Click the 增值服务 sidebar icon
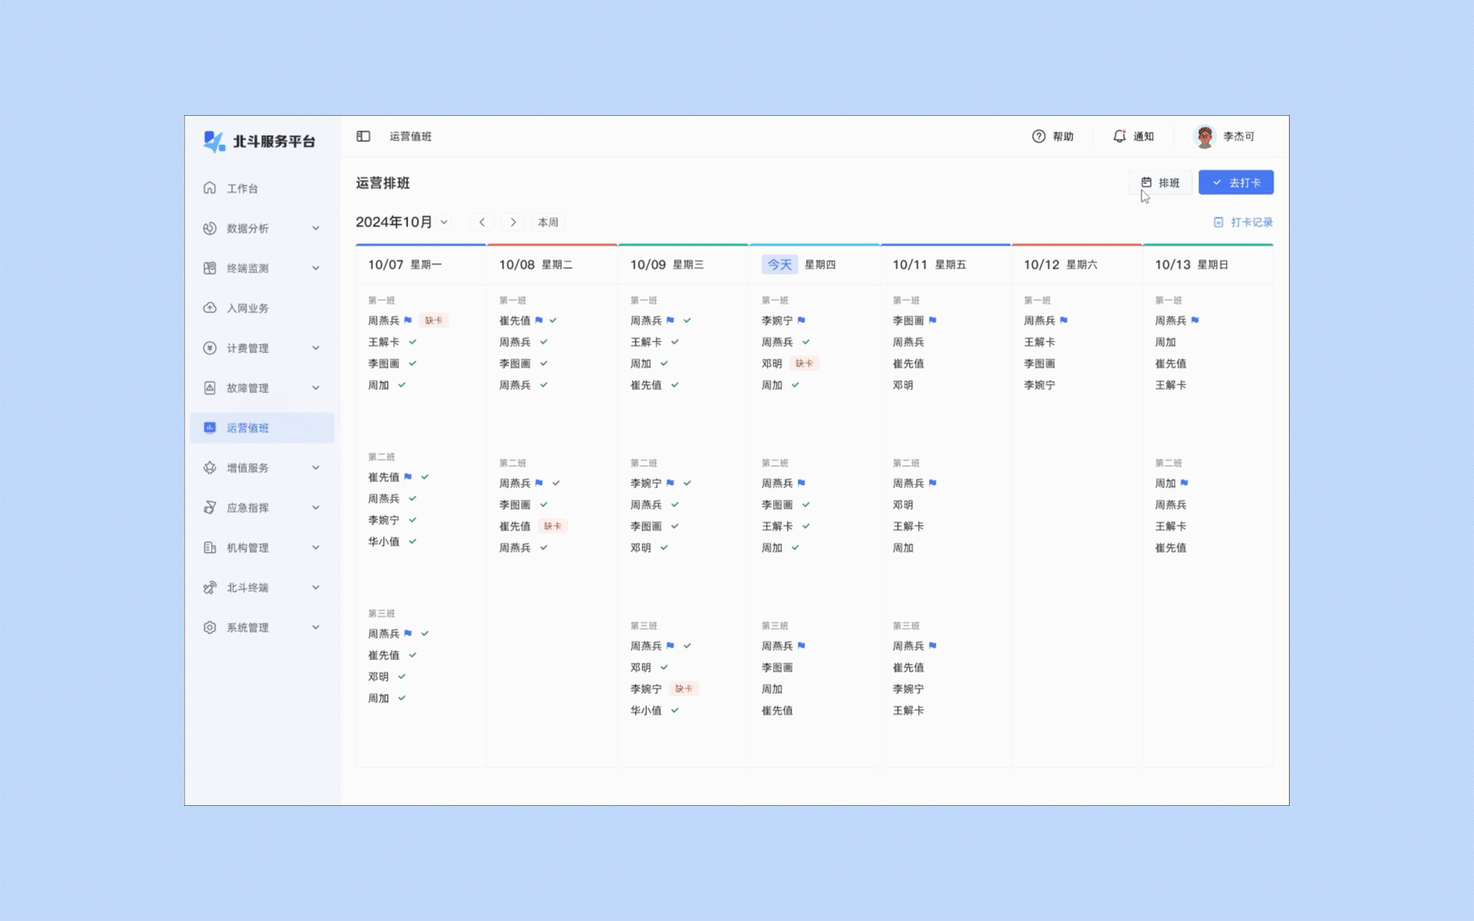Screen dimensions: 1474x921 [210, 467]
